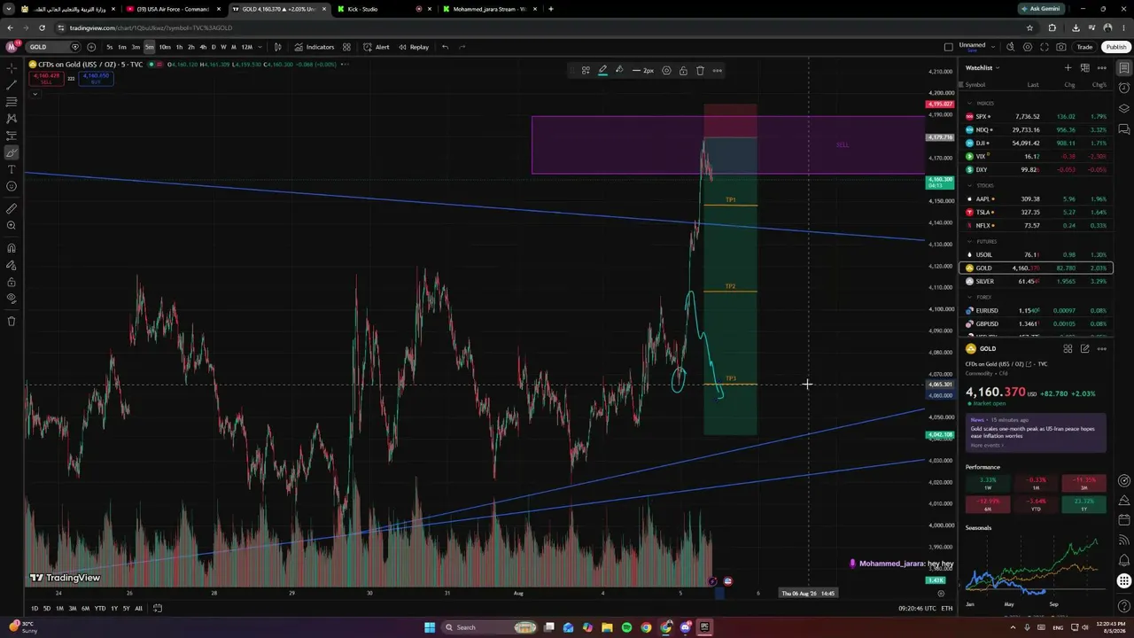
Task: Click the Windows Start button
Action: point(430,627)
